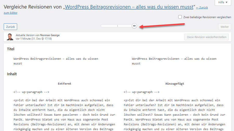Image resolution: width=234 pixels, height=131 pixels.
Task: Click the disabled Weiter button
Action: point(224,27)
